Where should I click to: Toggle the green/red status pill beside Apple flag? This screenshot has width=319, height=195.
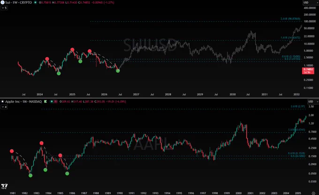coord(53,101)
